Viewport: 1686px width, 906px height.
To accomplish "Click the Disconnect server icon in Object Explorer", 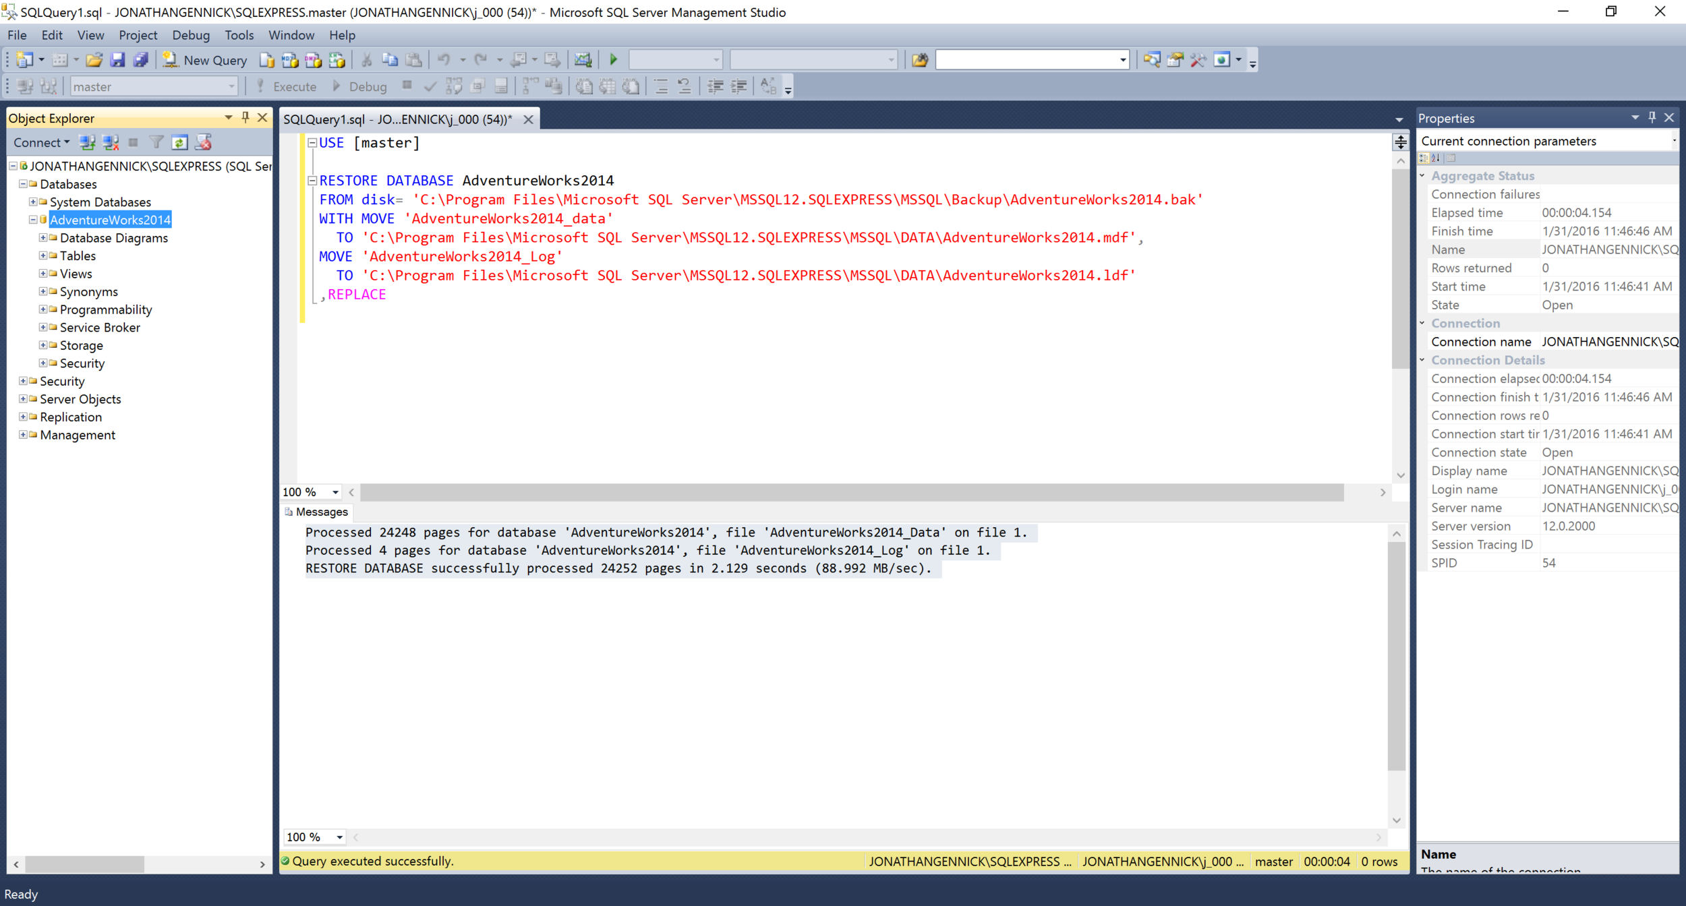I will point(111,142).
